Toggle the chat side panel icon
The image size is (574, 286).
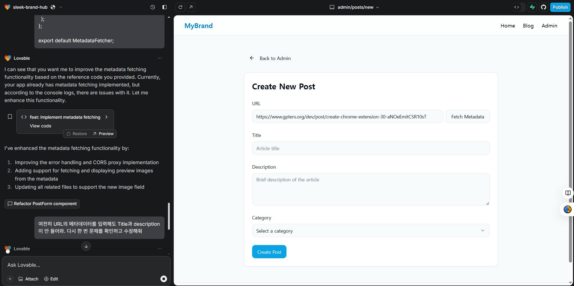pos(164,7)
